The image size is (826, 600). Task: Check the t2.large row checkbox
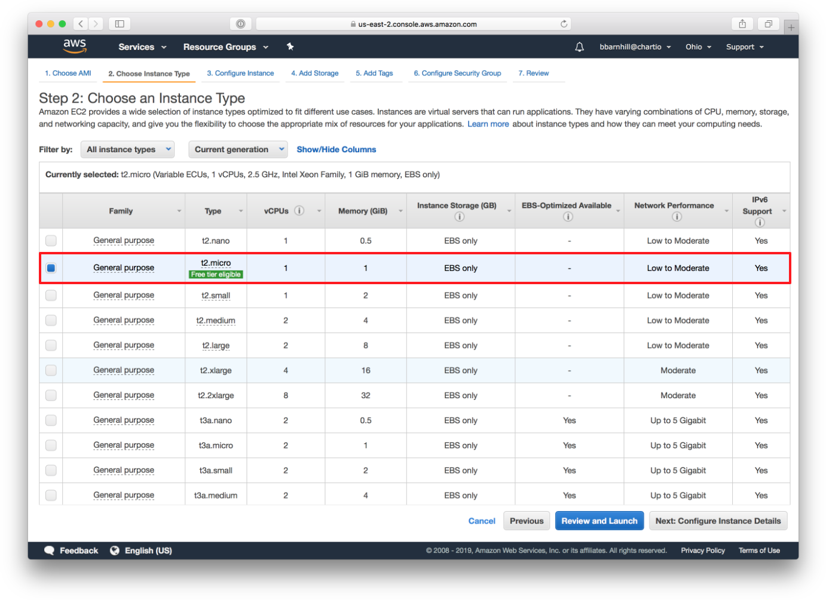[x=51, y=345]
